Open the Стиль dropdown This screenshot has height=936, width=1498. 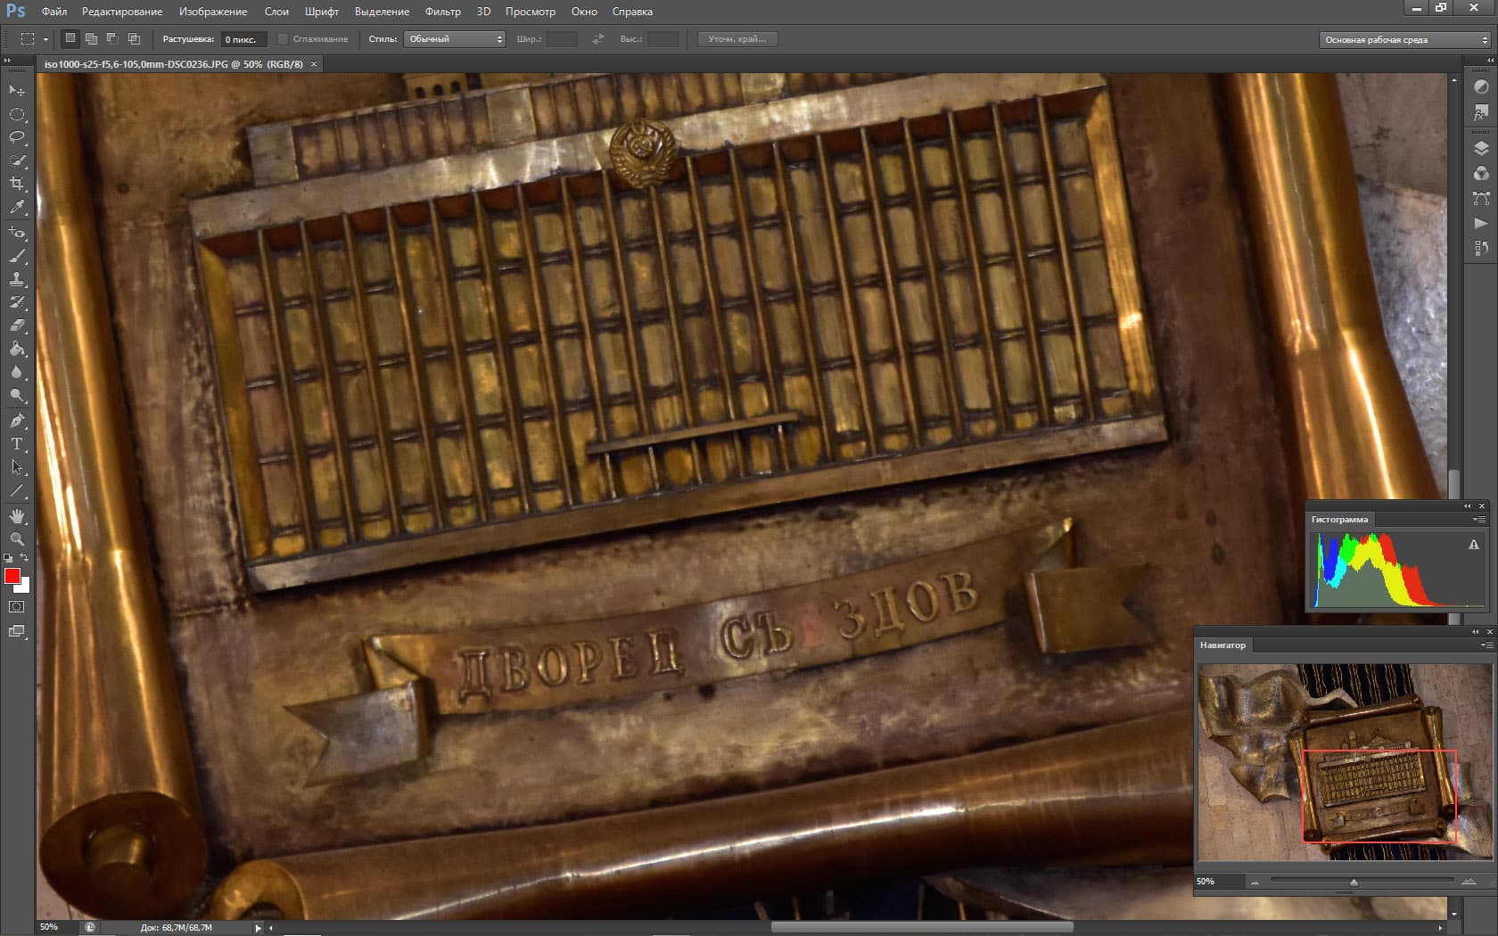[455, 39]
